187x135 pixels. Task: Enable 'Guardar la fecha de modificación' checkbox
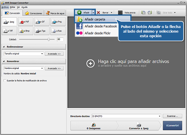click(x=5, y=80)
